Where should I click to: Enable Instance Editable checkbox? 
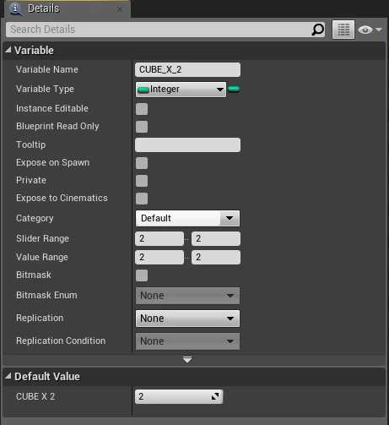point(142,109)
